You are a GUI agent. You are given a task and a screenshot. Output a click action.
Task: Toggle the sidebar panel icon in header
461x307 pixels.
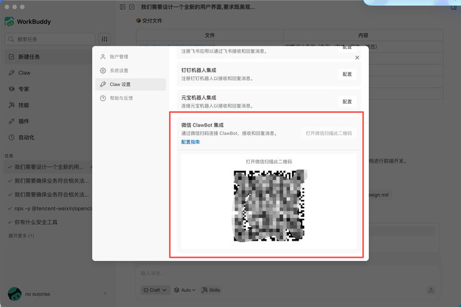122,7
